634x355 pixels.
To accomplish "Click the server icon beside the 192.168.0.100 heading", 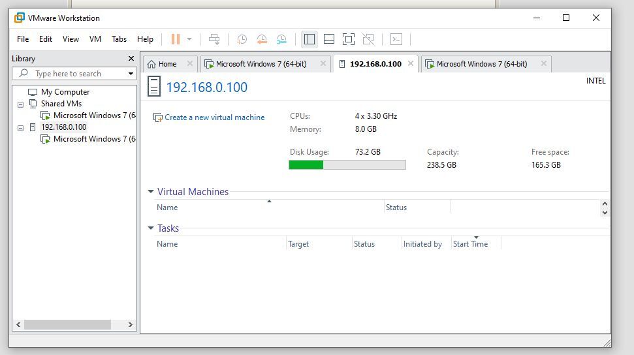I will (x=154, y=86).
